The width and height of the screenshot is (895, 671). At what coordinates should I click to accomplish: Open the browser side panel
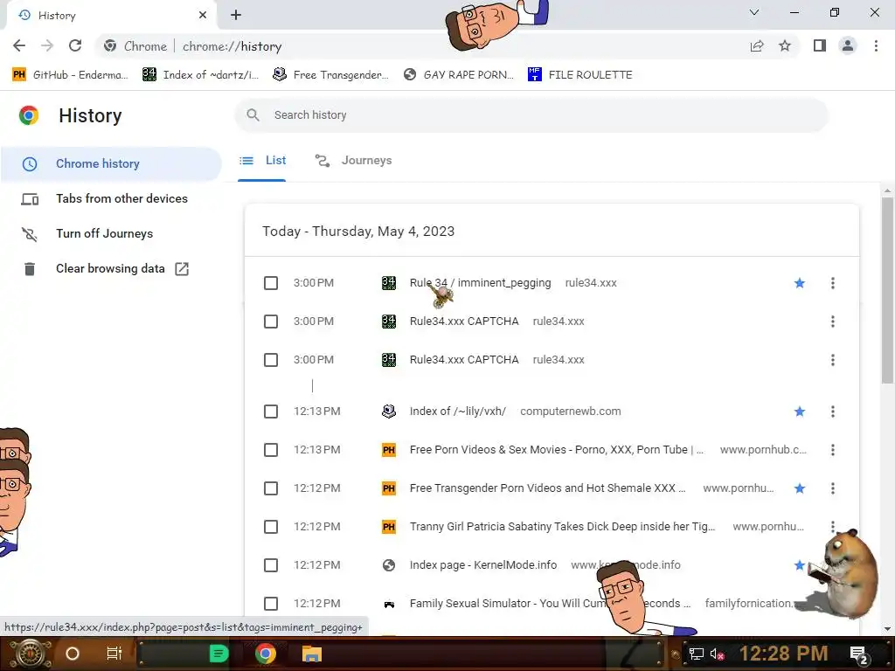(x=820, y=46)
